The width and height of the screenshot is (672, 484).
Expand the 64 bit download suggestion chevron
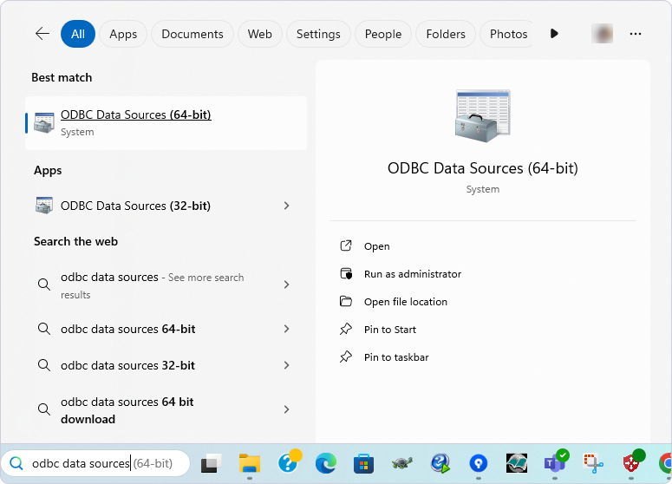287,409
